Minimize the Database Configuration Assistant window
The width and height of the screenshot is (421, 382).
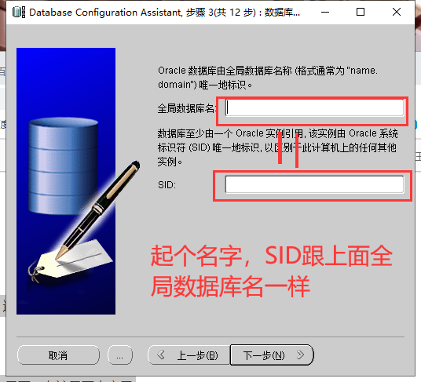325,12
